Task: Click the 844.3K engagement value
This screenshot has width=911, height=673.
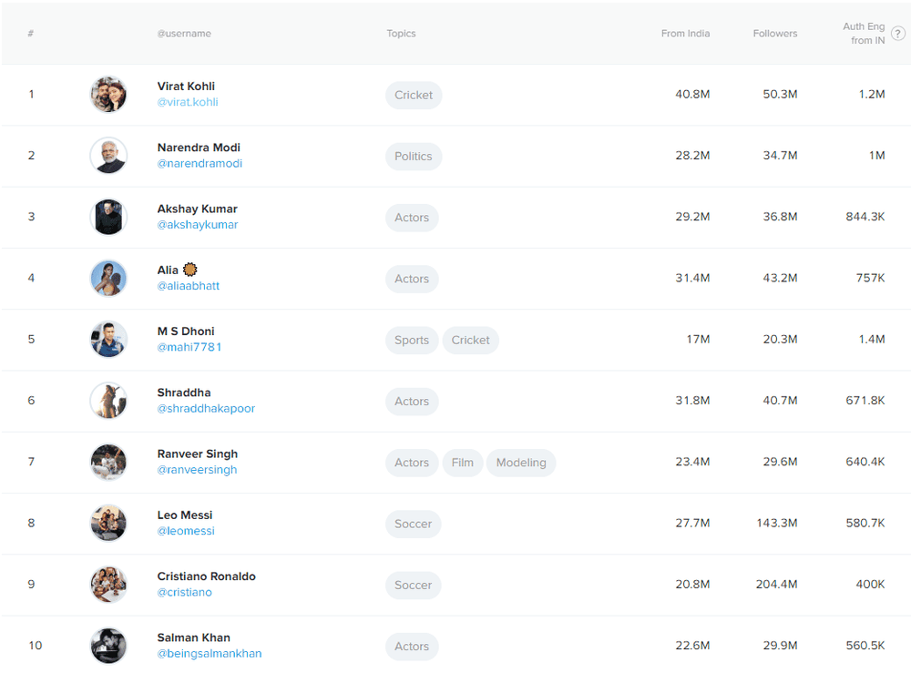Action: coord(865,217)
